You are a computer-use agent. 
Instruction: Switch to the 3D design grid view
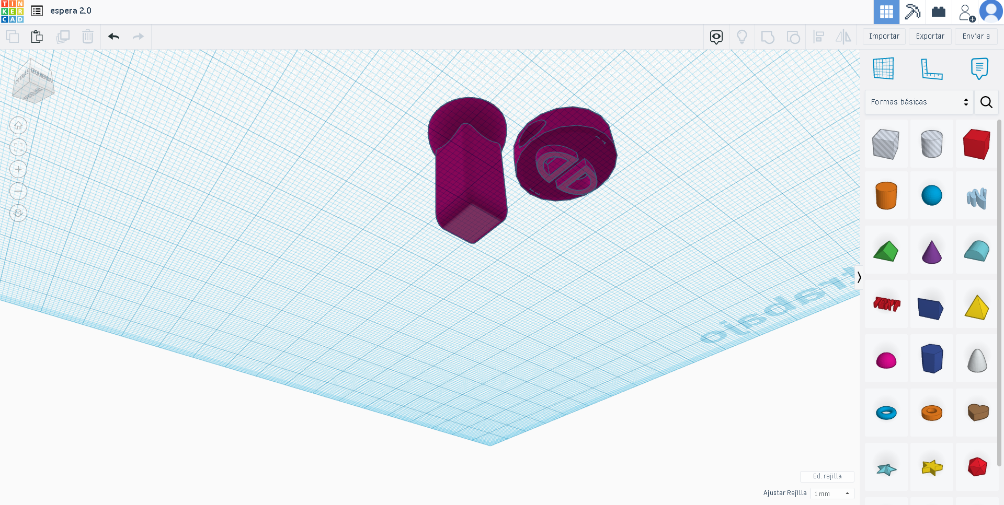pyautogui.click(x=886, y=11)
